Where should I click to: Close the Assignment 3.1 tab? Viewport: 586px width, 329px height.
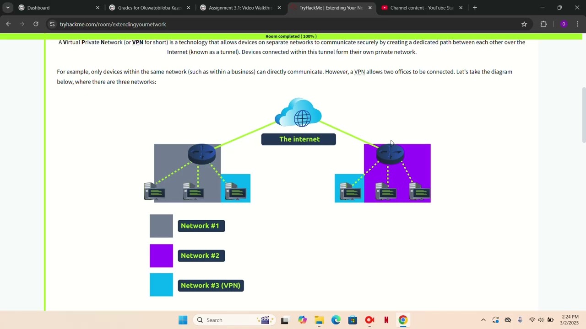coord(279,8)
